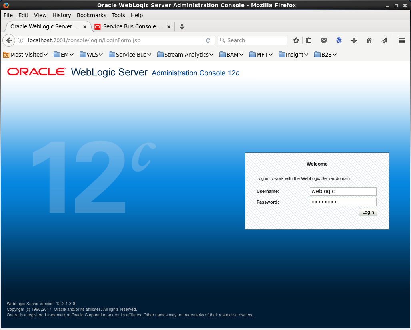This screenshot has height=330, width=411.
Task: Bookmark this page with the star icon
Action: click(296, 40)
